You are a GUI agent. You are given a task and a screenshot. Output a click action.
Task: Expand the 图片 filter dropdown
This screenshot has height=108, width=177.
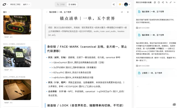tap(7, 12)
